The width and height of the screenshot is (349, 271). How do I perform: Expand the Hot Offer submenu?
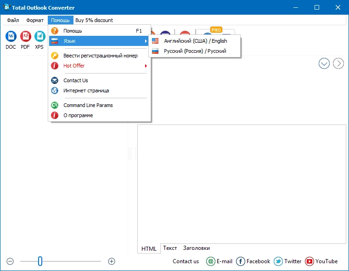pos(99,66)
